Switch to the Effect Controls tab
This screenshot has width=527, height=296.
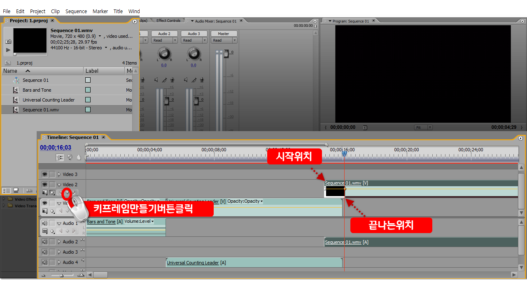(168, 21)
